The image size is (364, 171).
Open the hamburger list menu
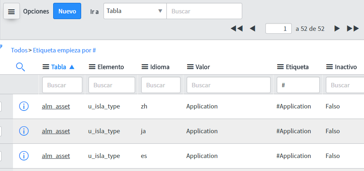tap(11, 11)
